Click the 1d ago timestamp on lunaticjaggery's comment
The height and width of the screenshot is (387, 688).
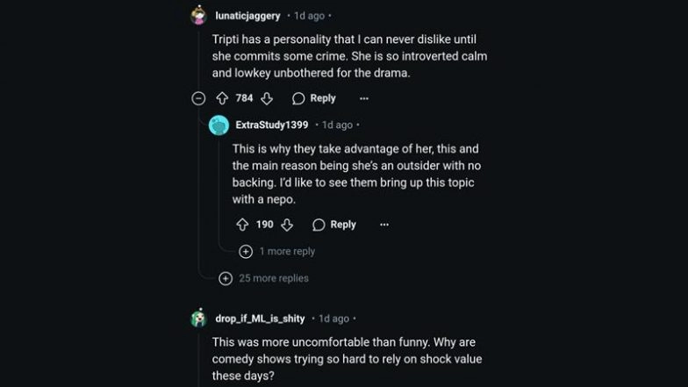pos(308,16)
